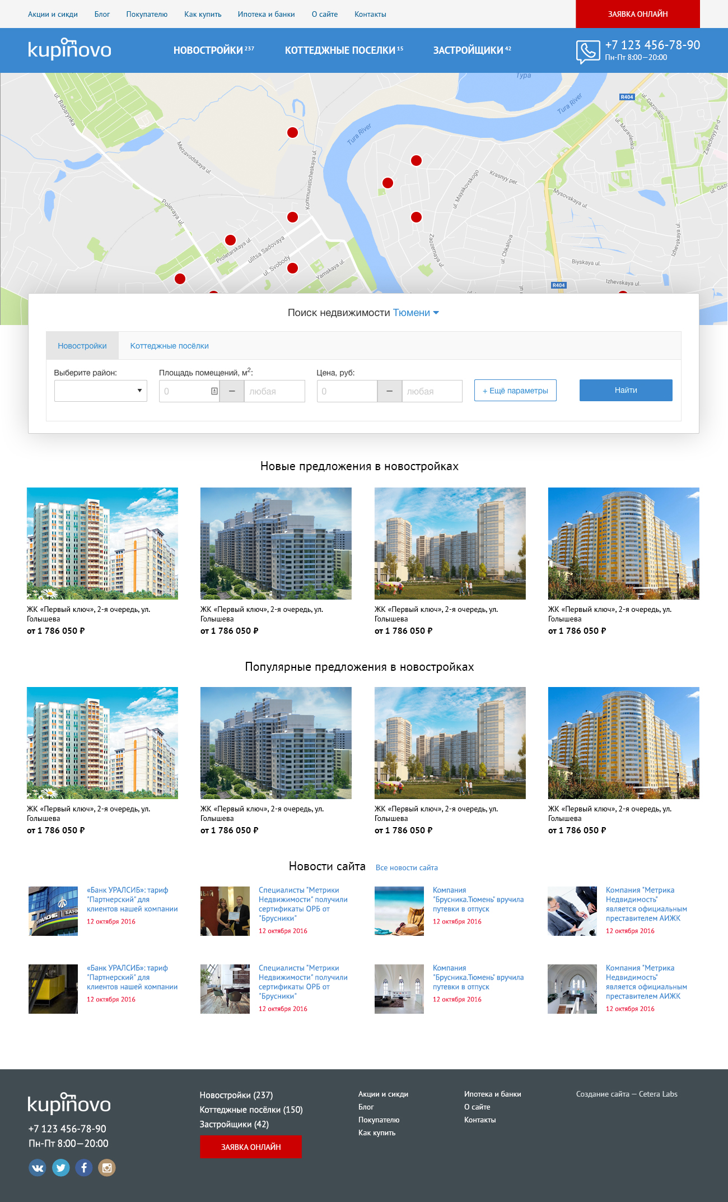
Task: Select the Новостройки search tab
Action: [x=82, y=346]
